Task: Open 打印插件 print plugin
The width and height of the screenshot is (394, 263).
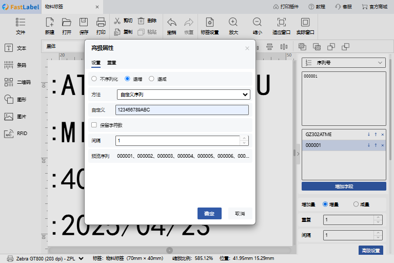Action: (286, 7)
